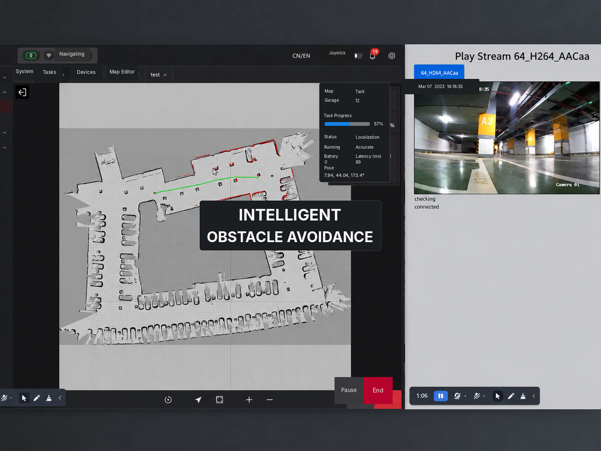The width and height of the screenshot is (601, 451).
Task: Click the green planned path on map
Action: point(206,183)
